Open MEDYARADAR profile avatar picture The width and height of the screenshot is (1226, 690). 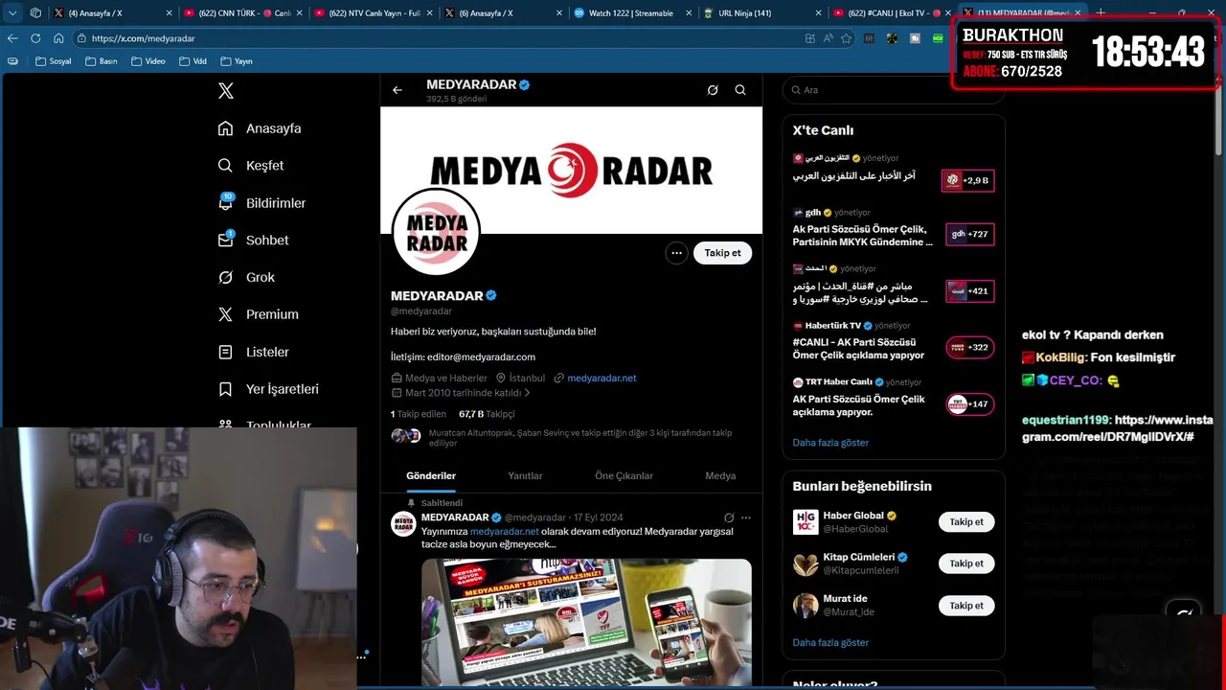coord(436,232)
